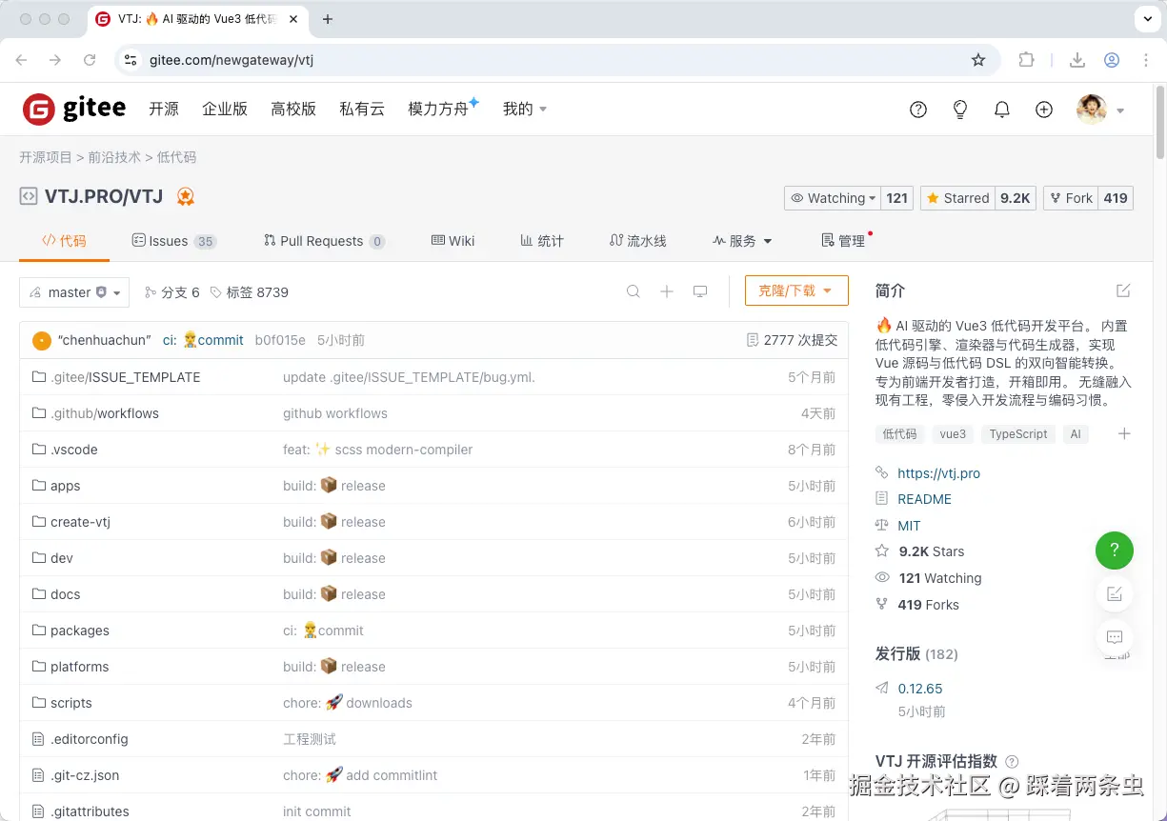The height and width of the screenshot is (821, 1167).
Task: Open notifications bell icon
Action: (1002, 110)
